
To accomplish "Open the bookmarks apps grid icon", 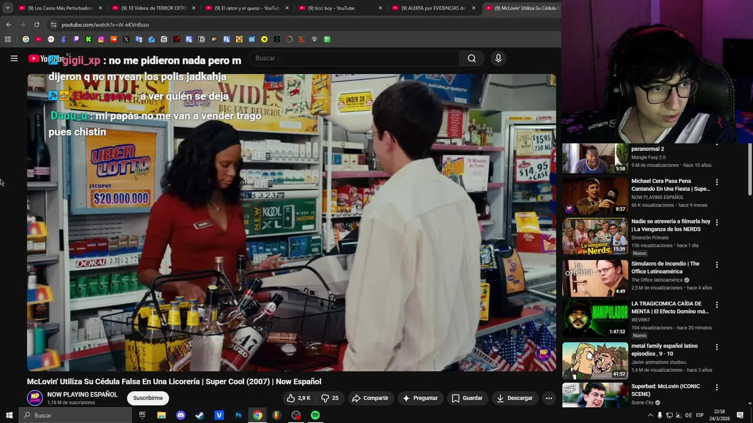I will click(8, 39).
